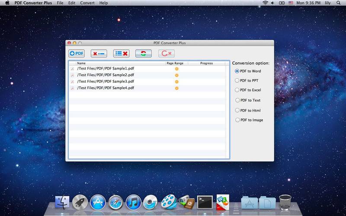Screen dimensions: 346x216
Task: Open the film reel video app in Dock
Action: click(169, 202)
